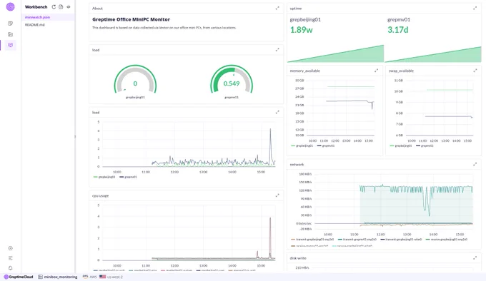Expand the network panel

(475, 165)
